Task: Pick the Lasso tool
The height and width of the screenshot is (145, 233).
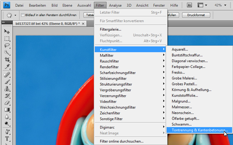Action: pos(7,46)
